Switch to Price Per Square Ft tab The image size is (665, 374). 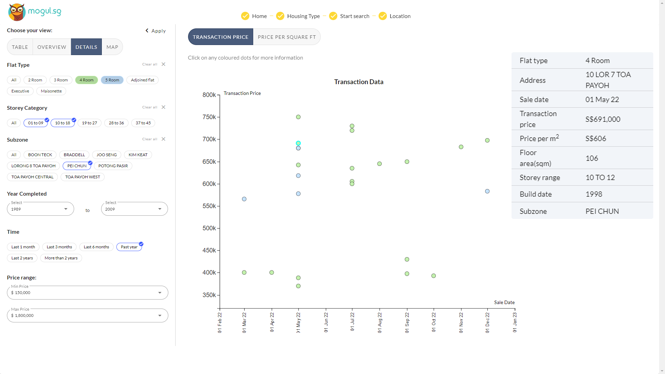(287, 37)
